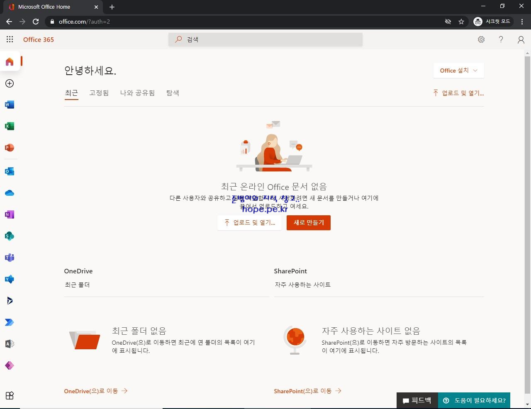Follow the SharePoint(으)로 이동 link
This screenshot has width=531, height=409.
coord(307,391)
